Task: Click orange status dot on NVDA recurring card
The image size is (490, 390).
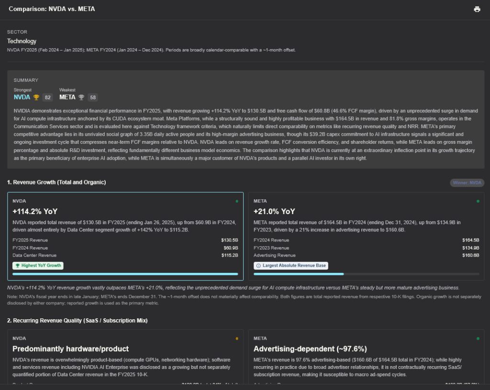Action: pyautogui.click(x=237, y=338)
